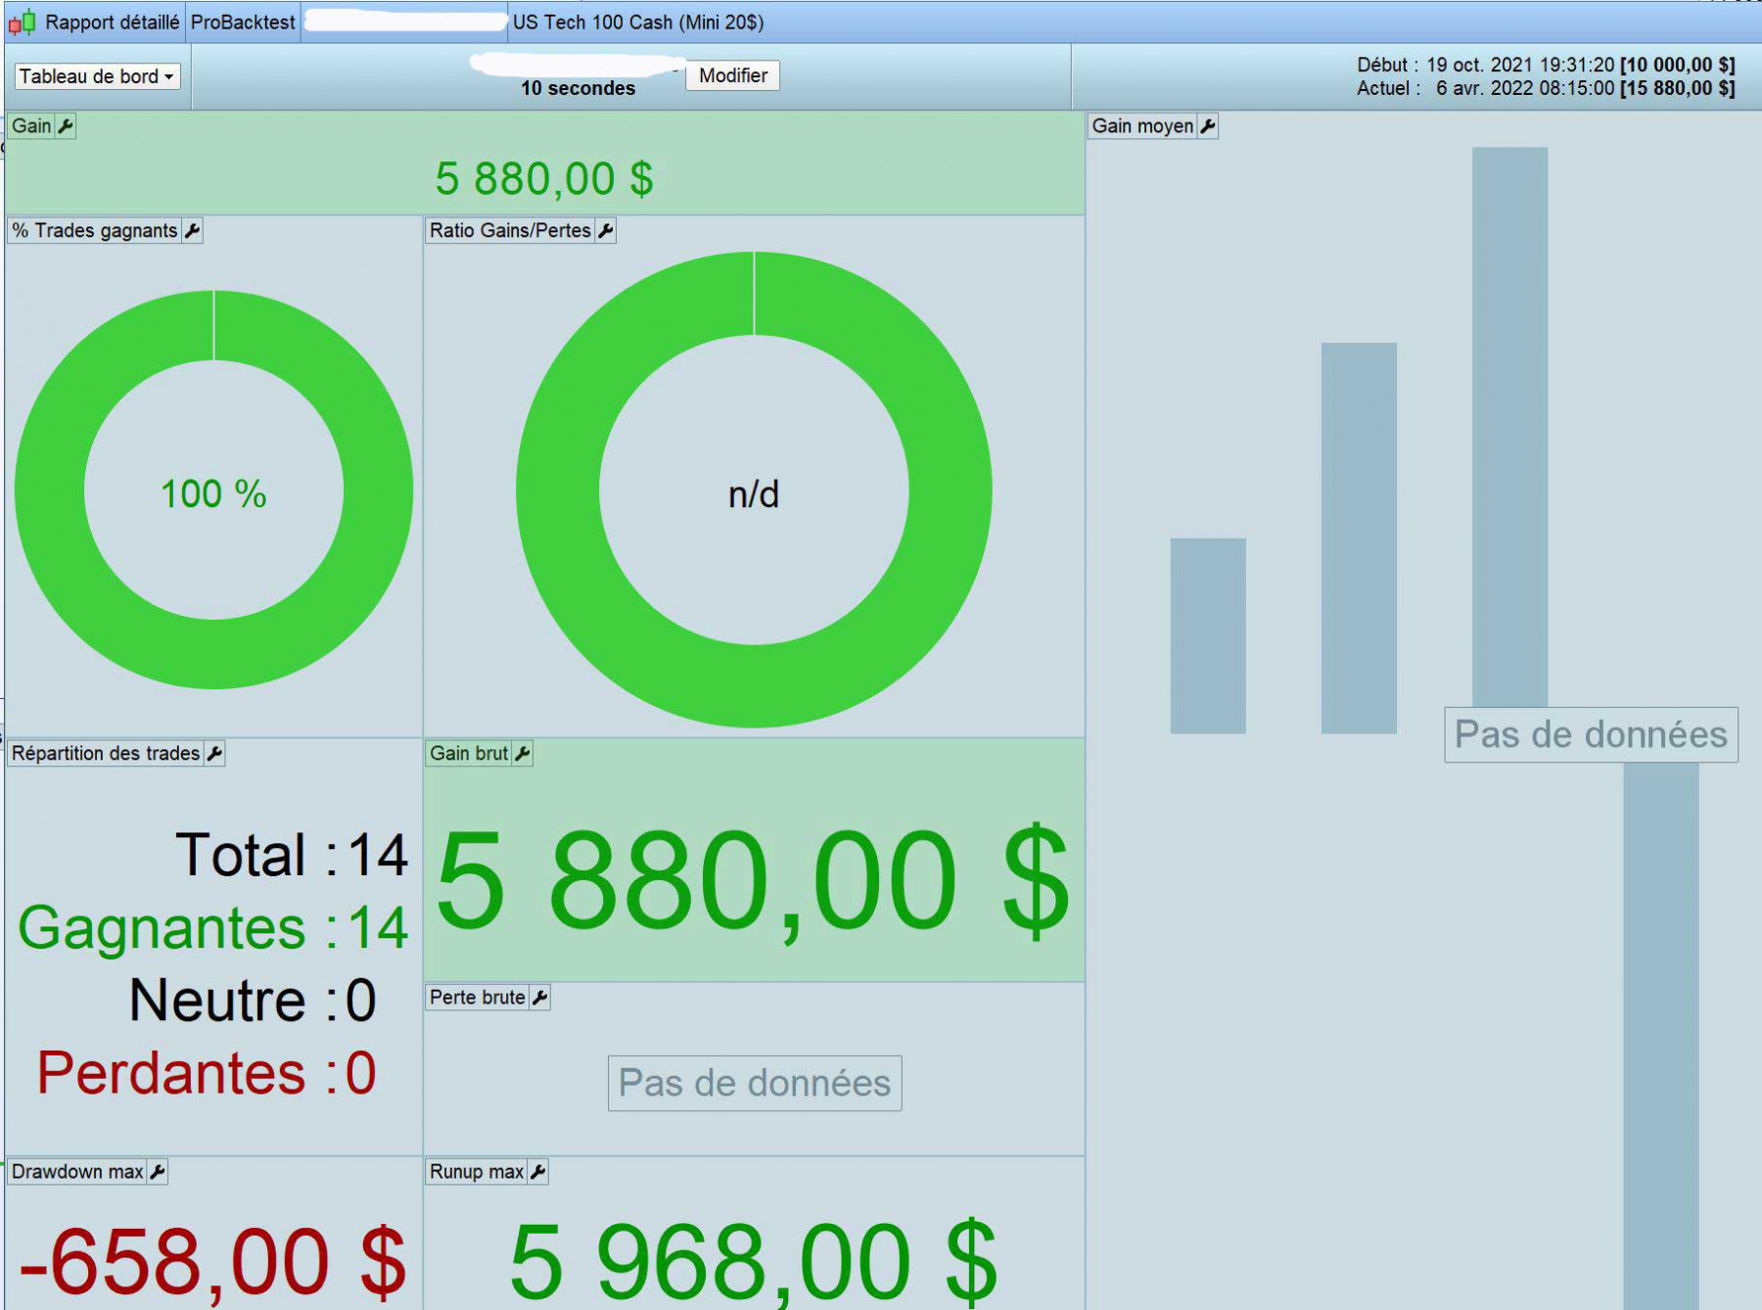
Task: Open Runup max wrench settings
Action: [537, 1172]
